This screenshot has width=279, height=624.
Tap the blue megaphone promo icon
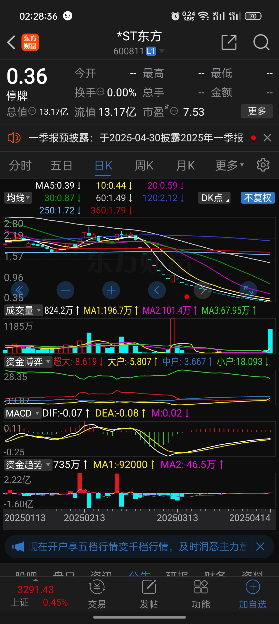18,547
